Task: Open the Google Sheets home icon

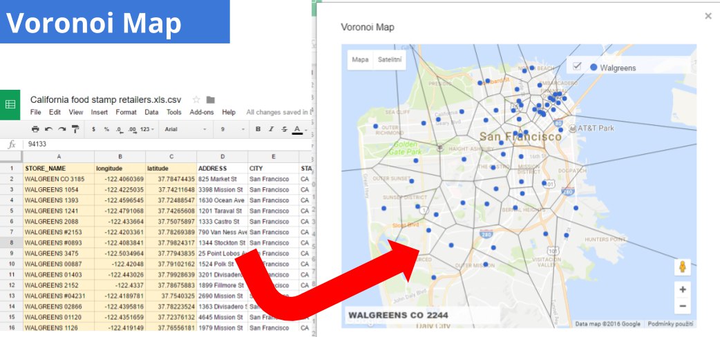Action: click(10, 105)
